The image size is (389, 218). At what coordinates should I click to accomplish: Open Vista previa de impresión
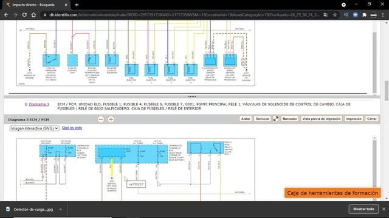[x=322, y=119]
